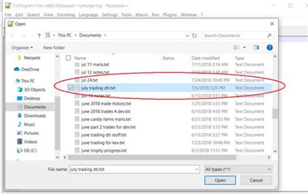Expand the File name combo box dropdown
This screenshot has width=308, height=194.
pyautogui.click(x=197, y=169)
